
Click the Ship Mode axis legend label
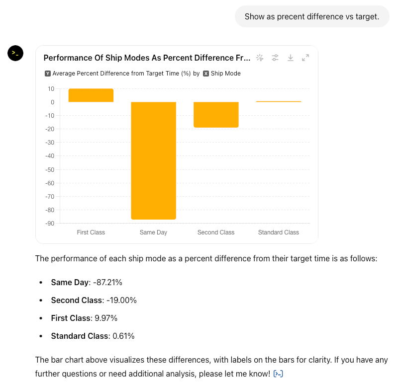point(225,74)
